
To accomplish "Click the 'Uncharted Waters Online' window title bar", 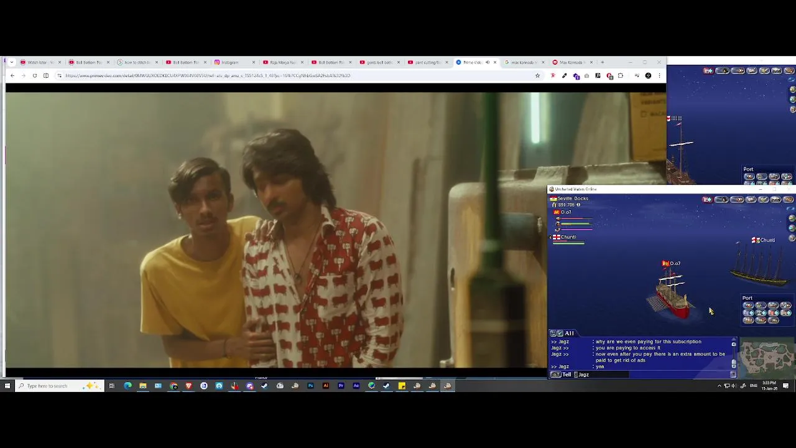I will [672, 189].
